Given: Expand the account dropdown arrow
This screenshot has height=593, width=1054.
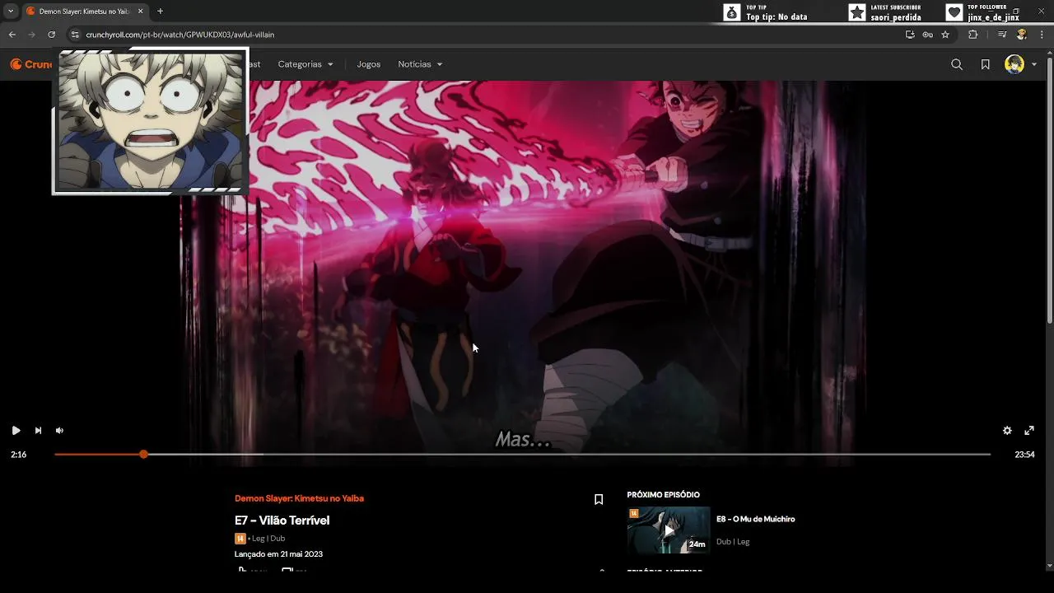Looking at the screenshot, I should 1034,64.
